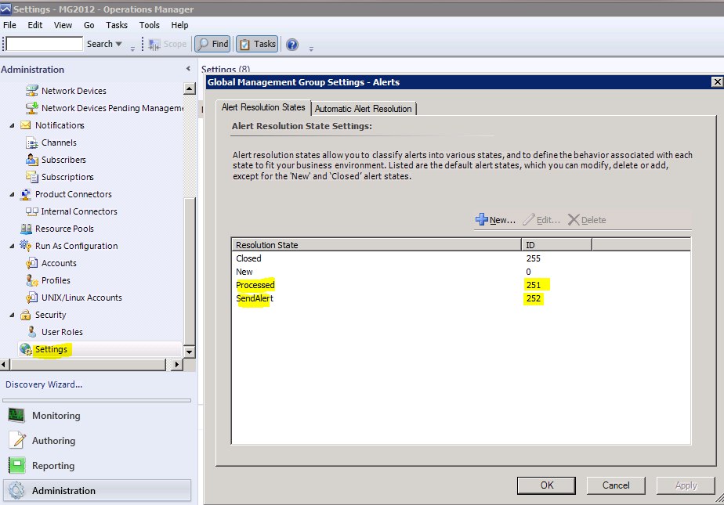The image size is (724, 505).
Task: Click the Product Connectors icon
Action: [x=25, y=194]
